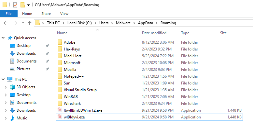This screenshot has height=122, width=253.
Task: Open the File ribbon tab
Action: (x=8, y=14)
